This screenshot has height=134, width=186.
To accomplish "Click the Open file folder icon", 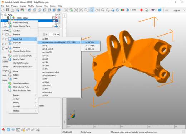I will (3, 10).
